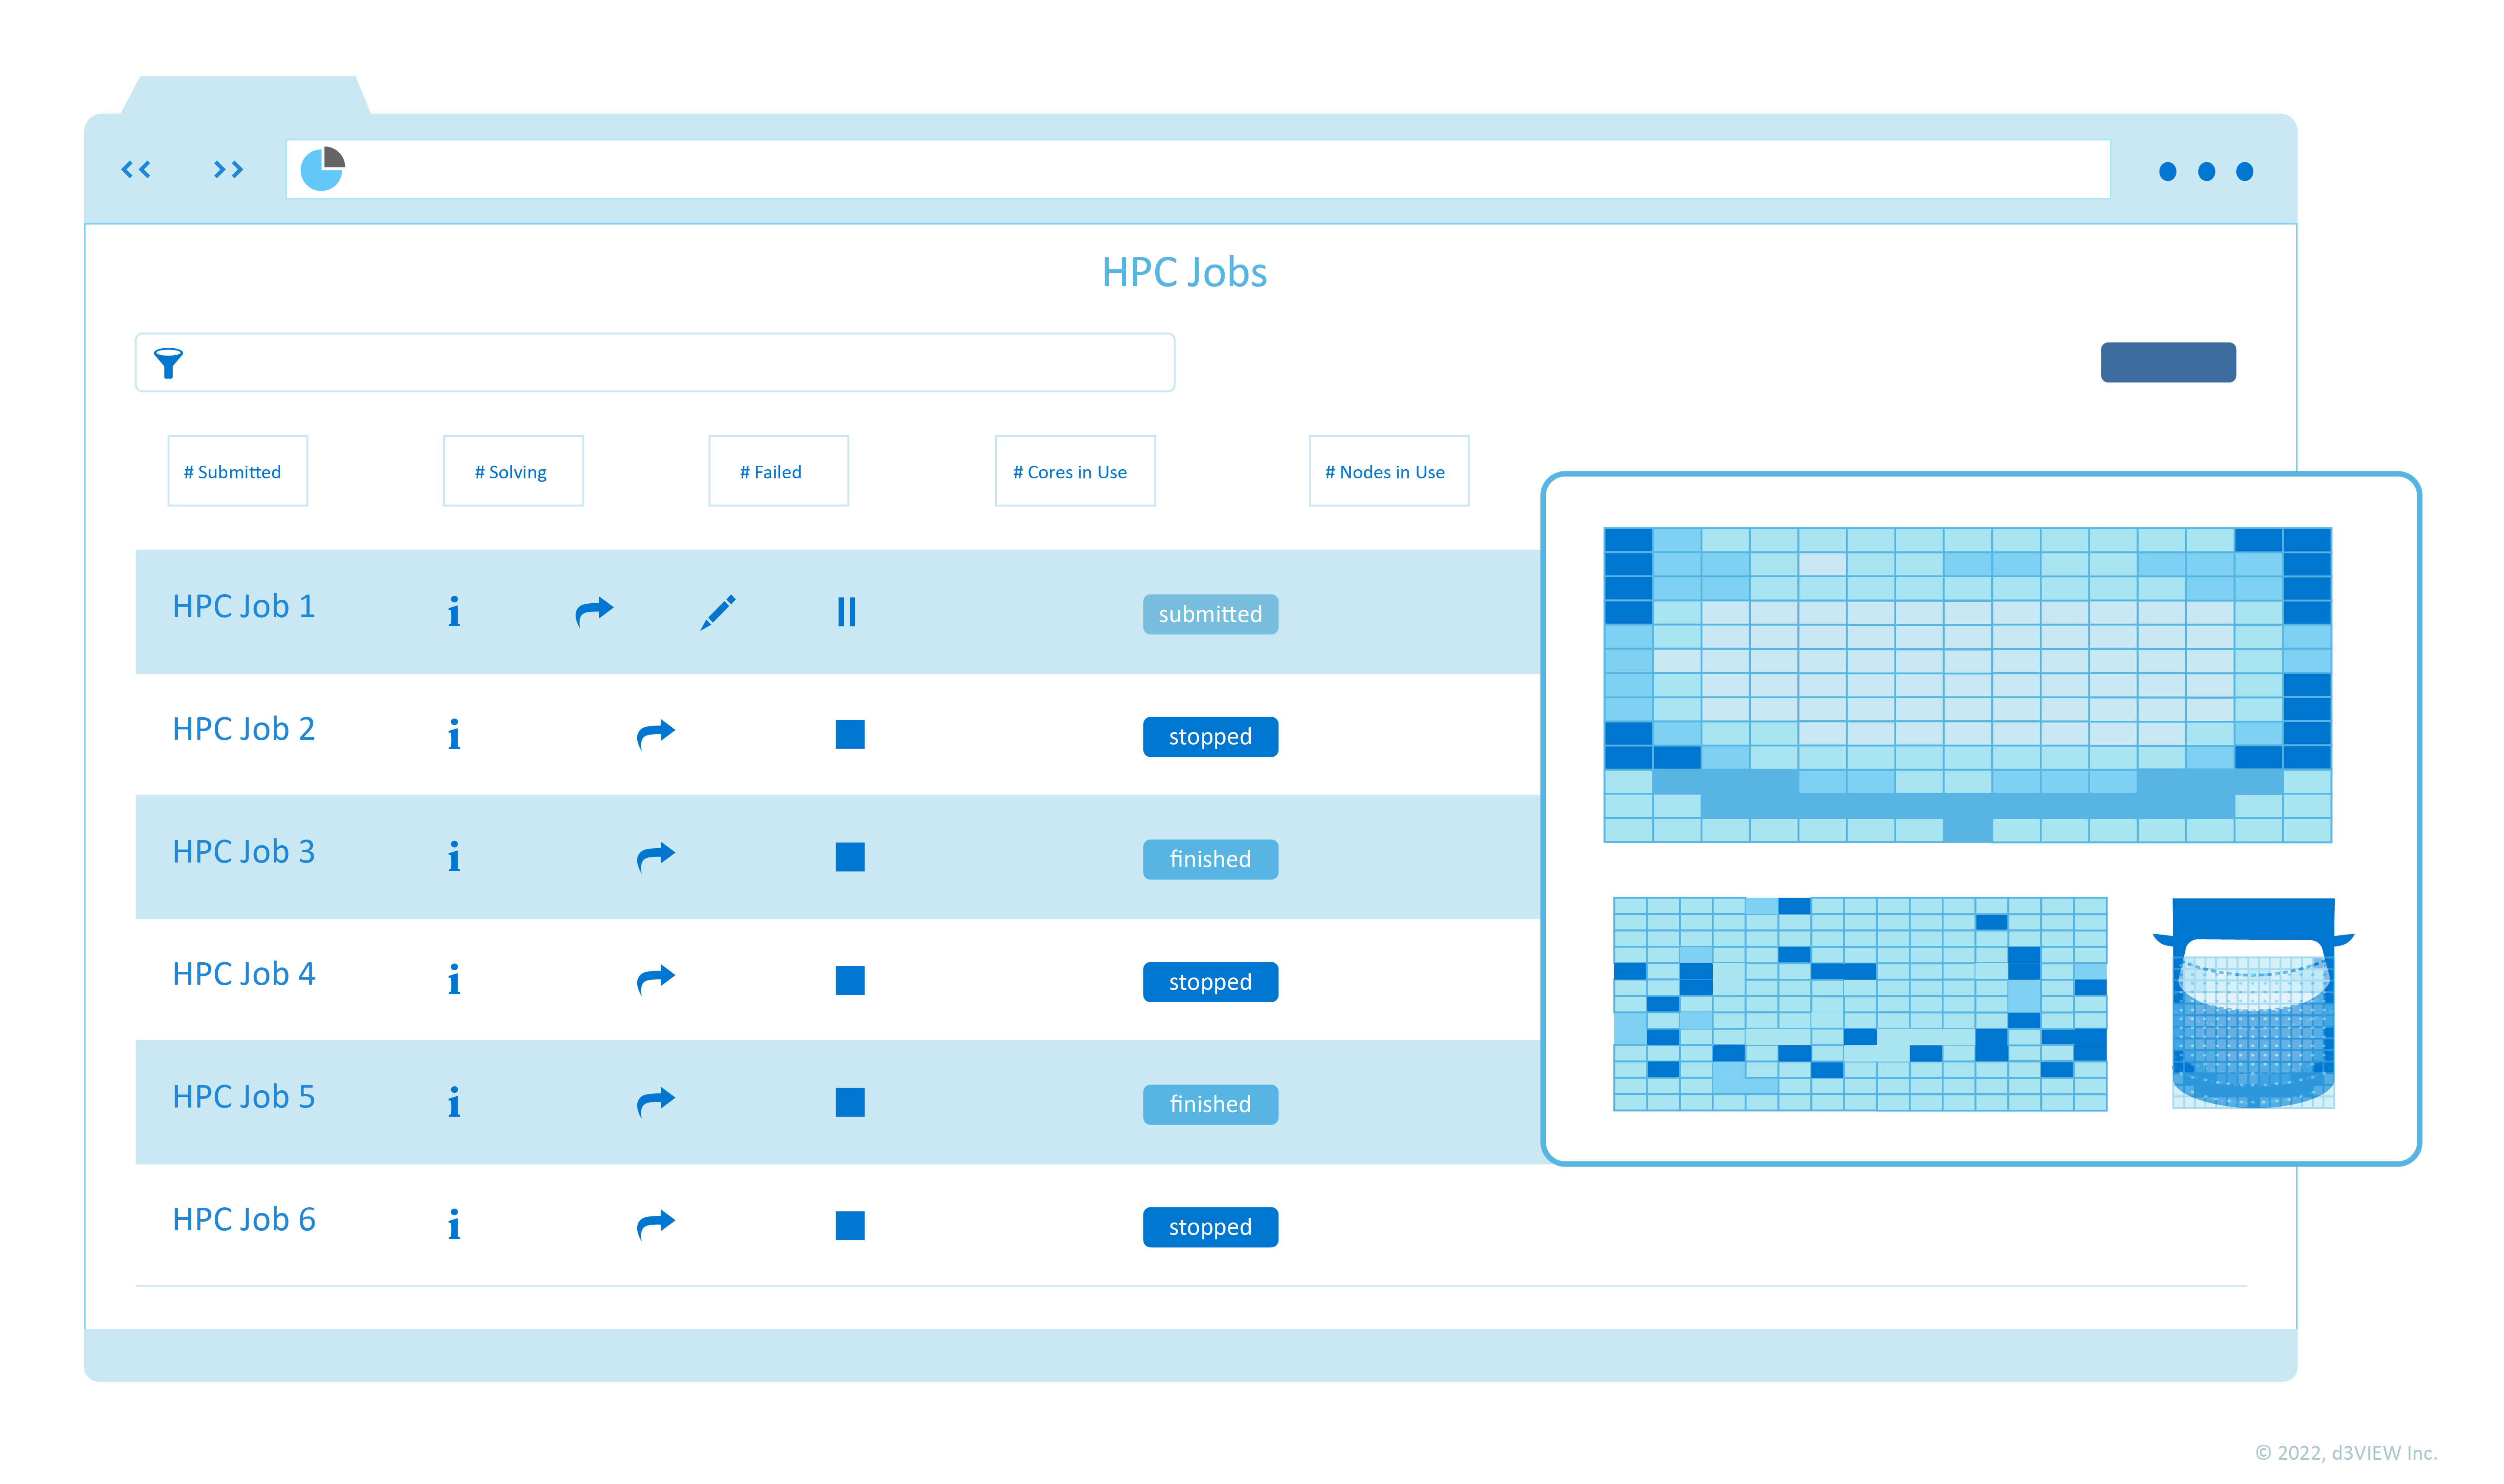Click the stopped status badge of Job 2

point(1210,737)
